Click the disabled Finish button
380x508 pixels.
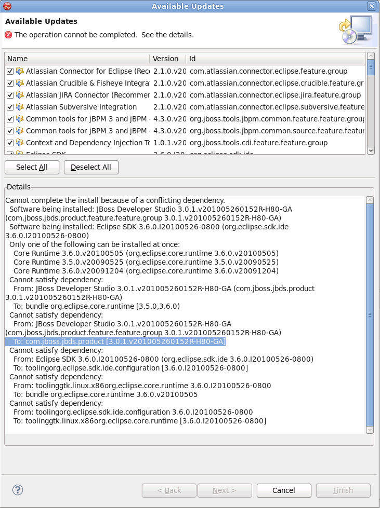[343, 490]
